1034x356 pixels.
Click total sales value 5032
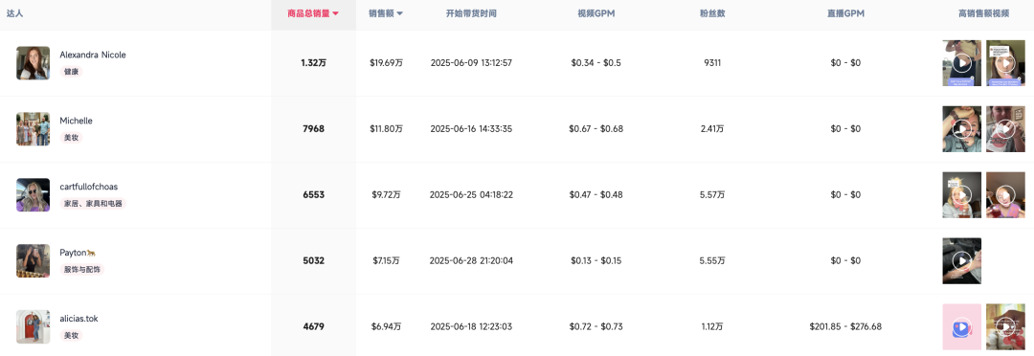pyautogui.click(x=313, y=260)
